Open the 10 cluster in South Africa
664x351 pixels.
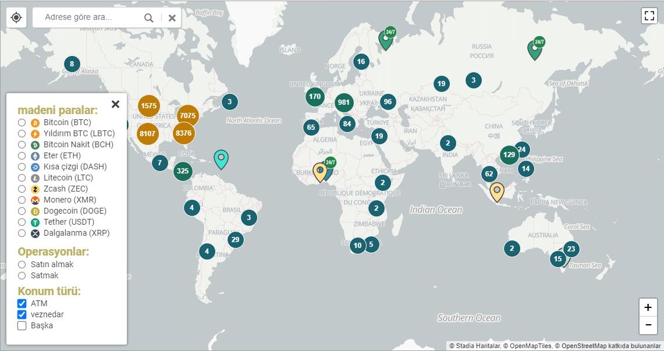358,246
